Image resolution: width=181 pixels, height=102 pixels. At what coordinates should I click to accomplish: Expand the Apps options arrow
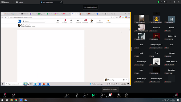104,95
